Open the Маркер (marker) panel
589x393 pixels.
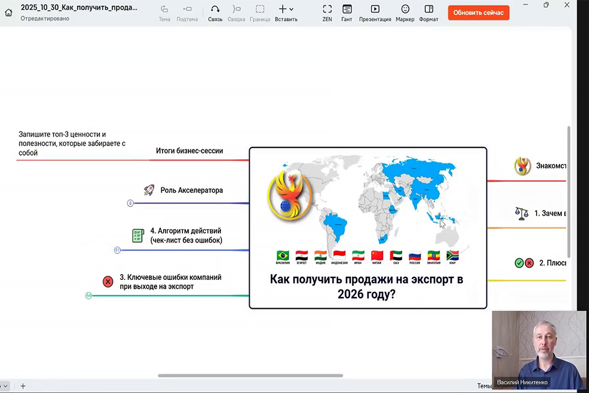click(405, 12)
